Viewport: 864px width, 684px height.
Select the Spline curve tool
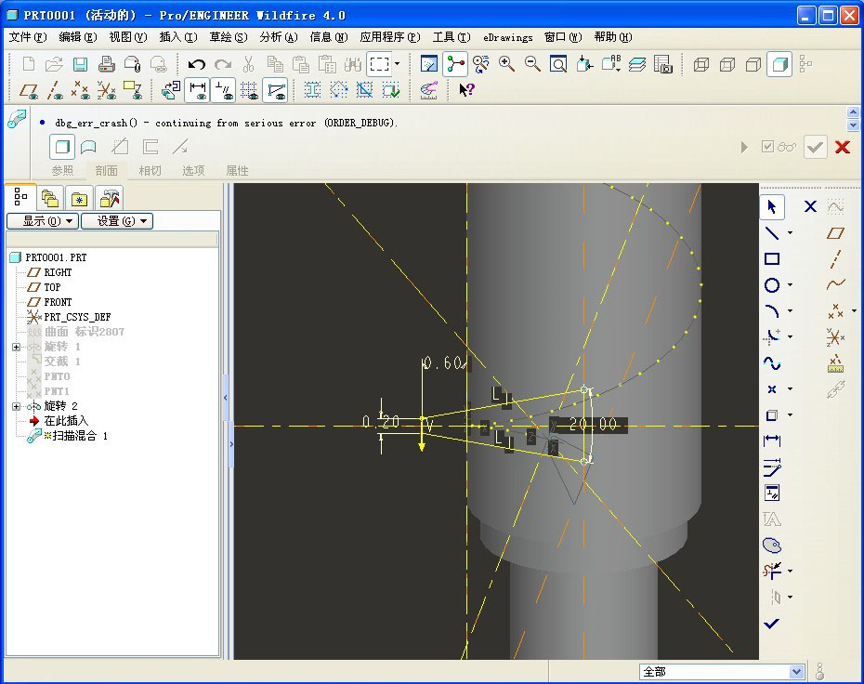772,363
